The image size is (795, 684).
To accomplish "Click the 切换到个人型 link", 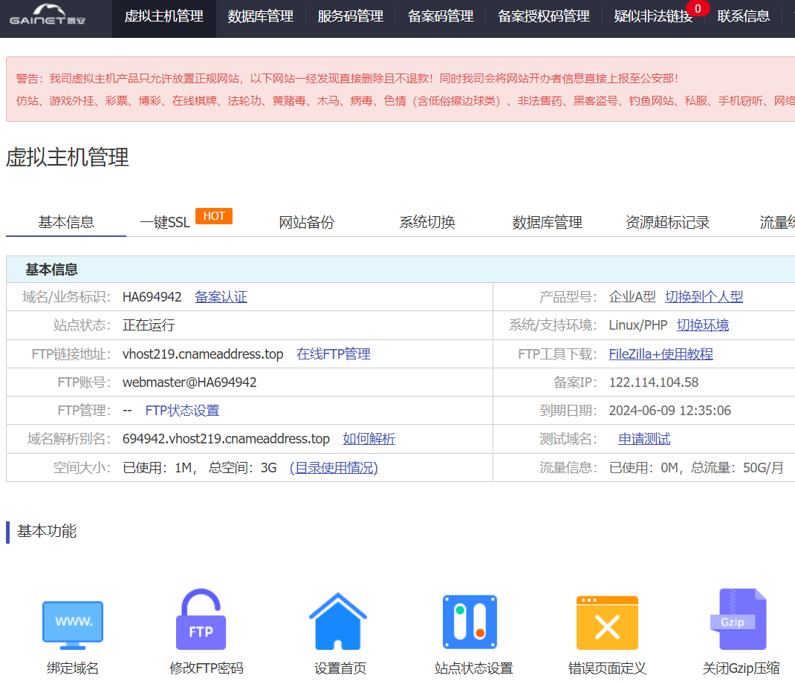I will tap(704, 297).
